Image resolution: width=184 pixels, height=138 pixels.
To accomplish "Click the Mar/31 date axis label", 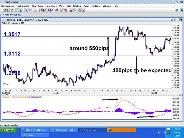I will (x=154, y=93).
